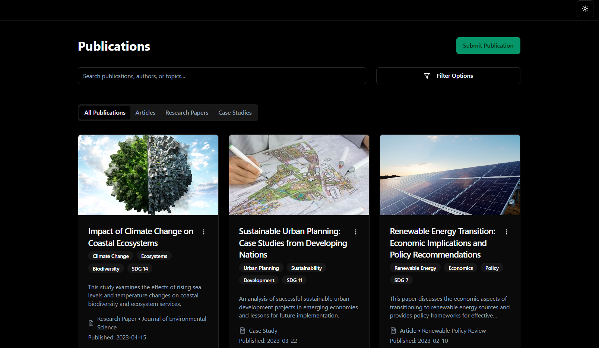Image resolution: width=599 pixels, height=348 pixels.
Task: Click the SDG 11 tag
Action: tap(294, 280)
